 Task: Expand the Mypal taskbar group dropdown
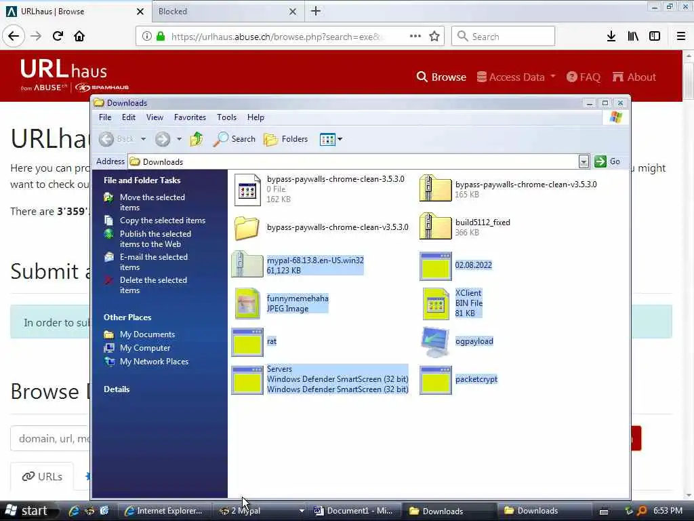point(302,511)
